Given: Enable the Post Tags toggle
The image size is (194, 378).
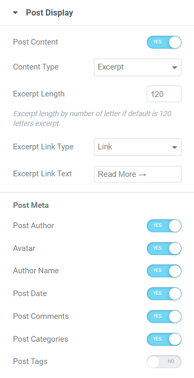Looking at the screenshot, I should coord(164,361).
